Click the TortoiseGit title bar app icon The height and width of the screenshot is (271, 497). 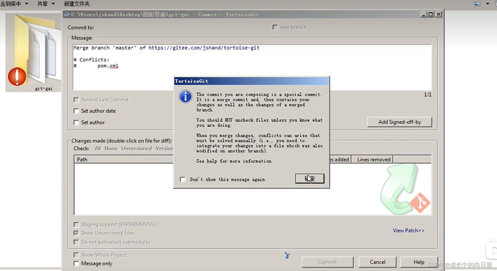[x=67, y=14]
